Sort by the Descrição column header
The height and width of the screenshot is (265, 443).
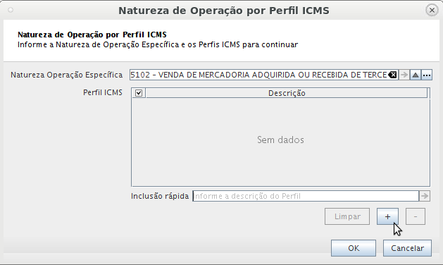click(287, 93)
